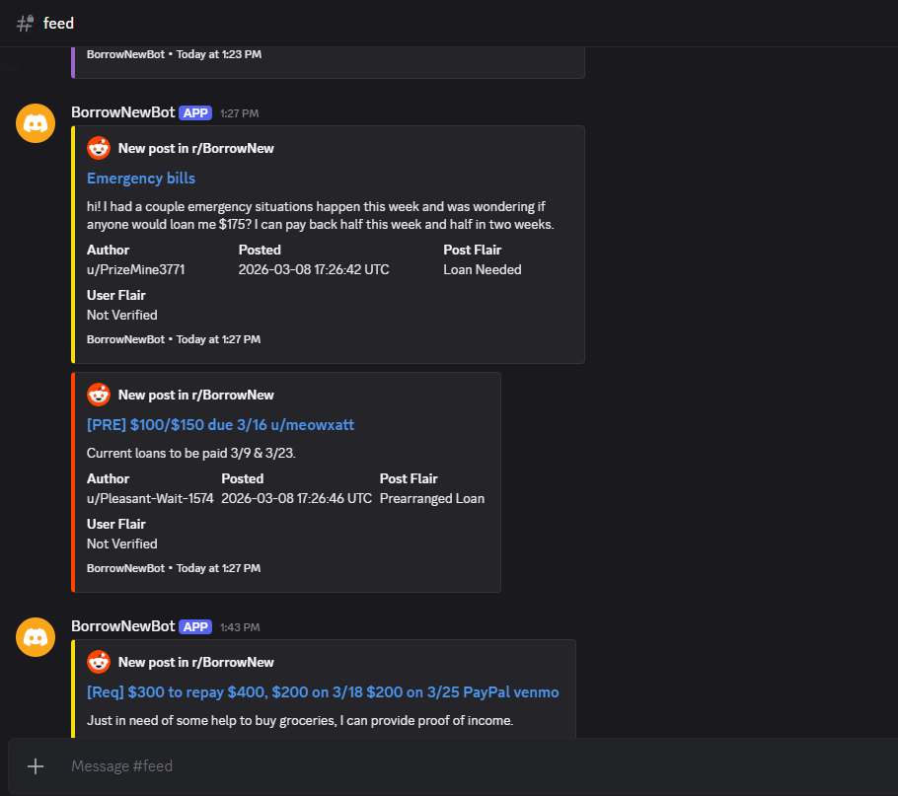Click the Message #feed input field
This screenshot has height=796, width=898.
tap(296, 765)
